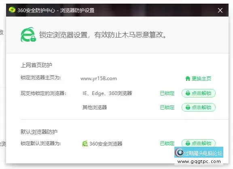Viewport: 233px width, 169px height.
Task: Click the 360安全浏览器 icon in the default browser row
Action: [85, 144]
